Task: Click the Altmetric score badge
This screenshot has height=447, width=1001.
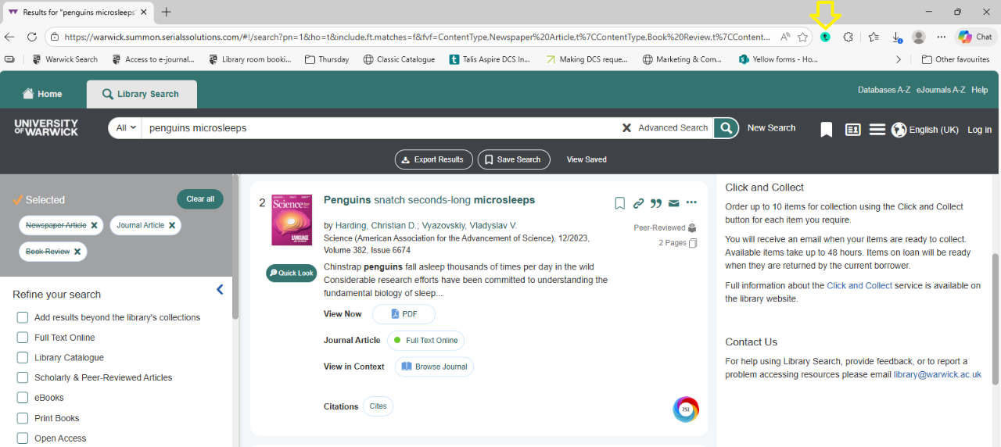Action: 686,409
